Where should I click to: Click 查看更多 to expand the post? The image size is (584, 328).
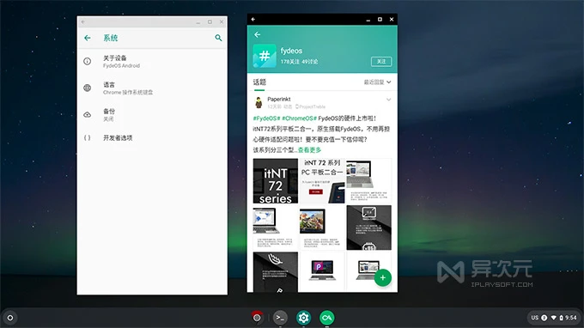click(309, 150)
